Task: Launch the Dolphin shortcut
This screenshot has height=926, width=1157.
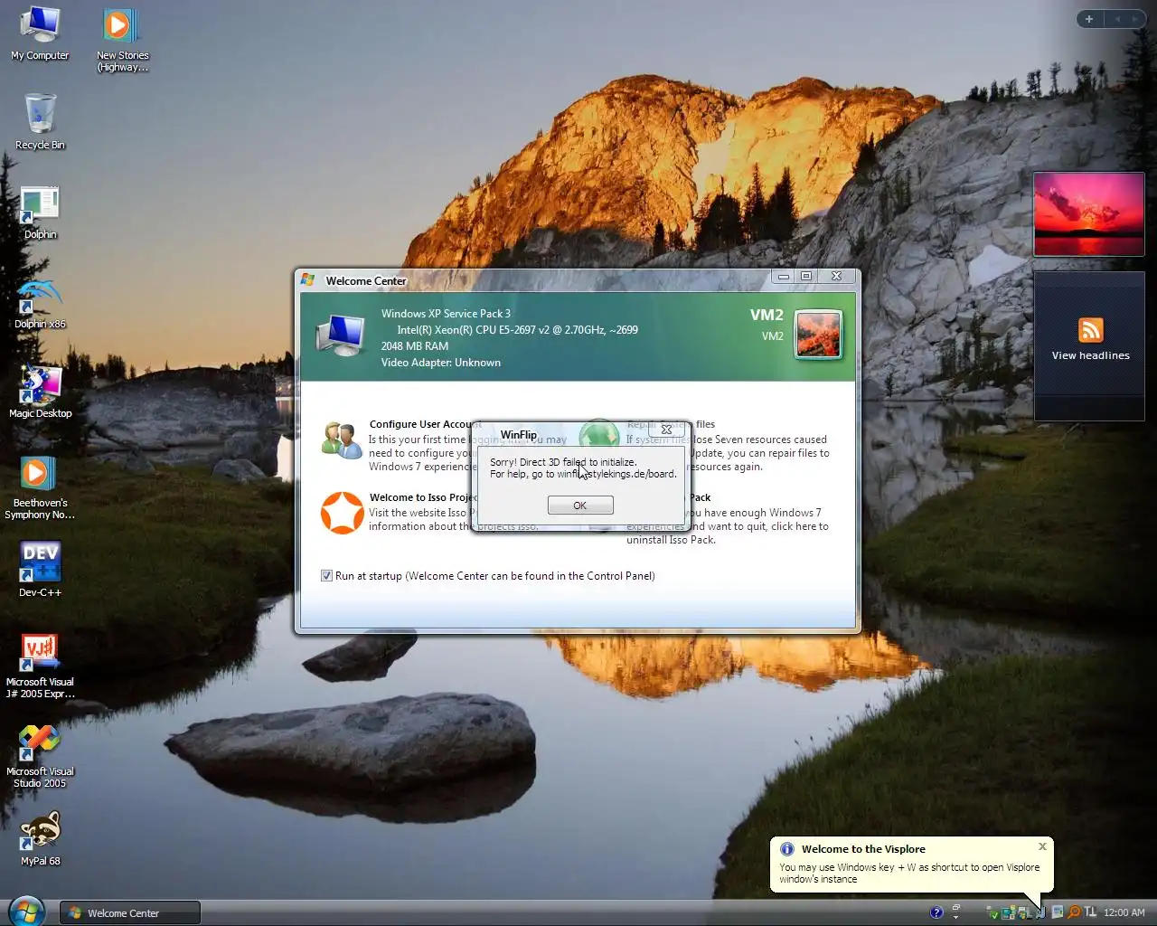Action: (40, 213)
